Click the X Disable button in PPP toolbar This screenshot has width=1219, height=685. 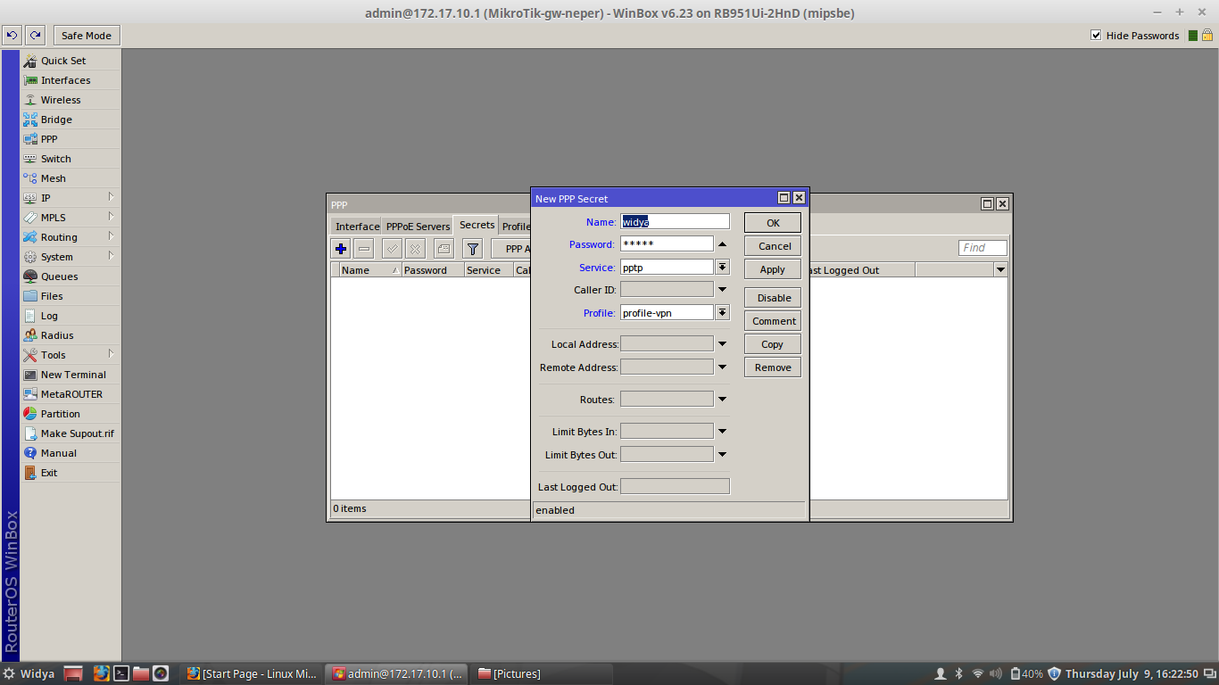pyautogui.click(x=415, y=249)
